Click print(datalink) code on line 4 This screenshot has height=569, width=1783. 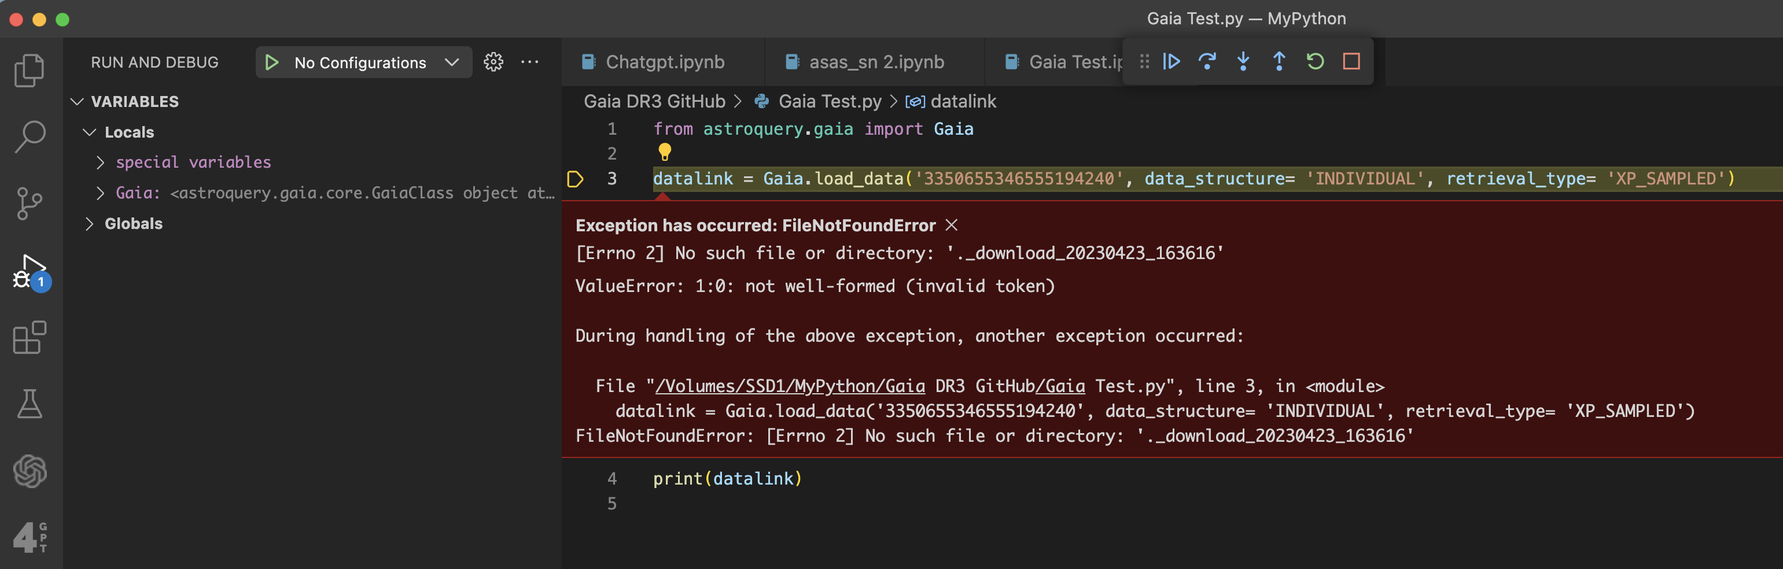coord(727,478)
